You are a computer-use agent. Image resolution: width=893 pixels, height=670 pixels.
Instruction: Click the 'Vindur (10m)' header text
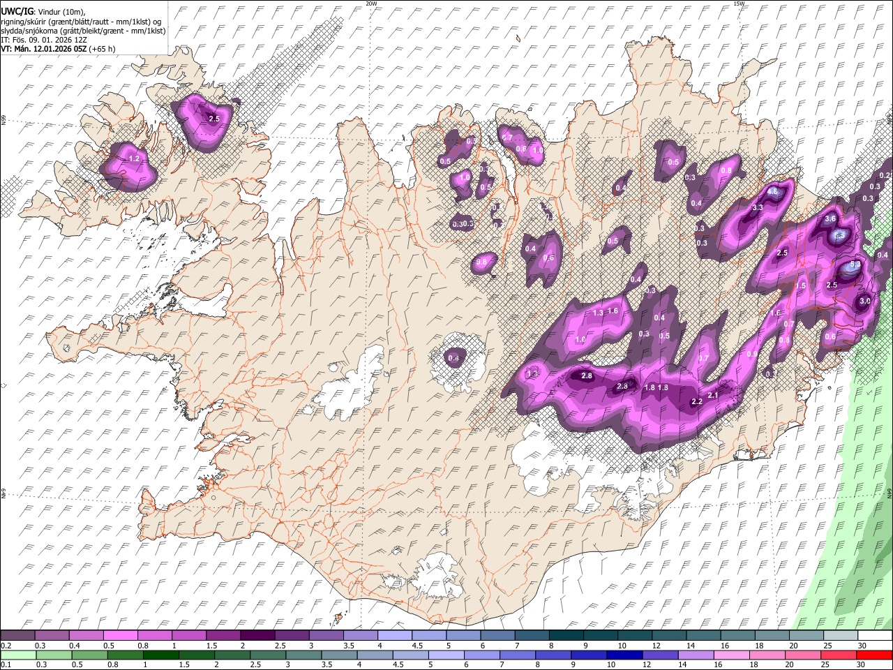(x=61, y=11)
